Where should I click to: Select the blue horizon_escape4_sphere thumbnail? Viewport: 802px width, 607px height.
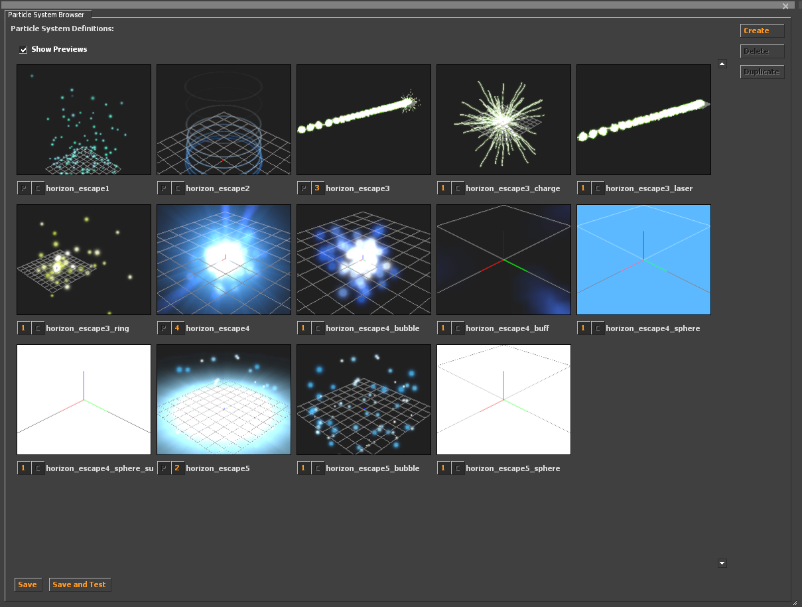pyautogui.click(x=643, y=259)
